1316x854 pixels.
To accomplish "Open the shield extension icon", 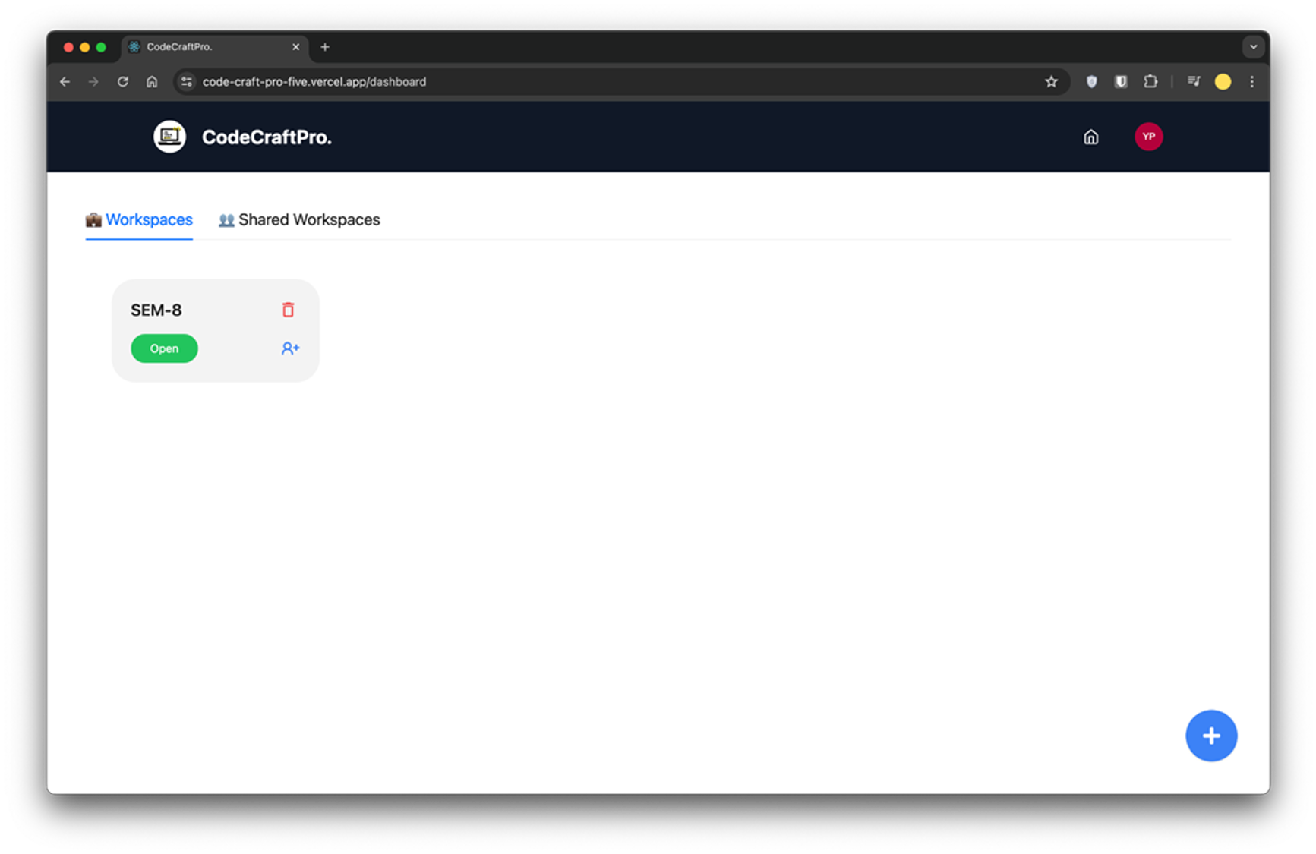I will tap(1091, 82).
